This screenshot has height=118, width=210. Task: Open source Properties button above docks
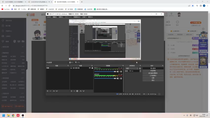pyautogui.click(x=71, y=62)
